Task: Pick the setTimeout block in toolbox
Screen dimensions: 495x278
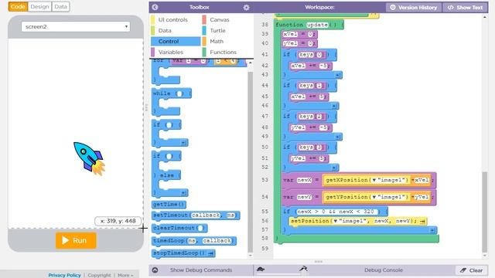Action: 196,215
